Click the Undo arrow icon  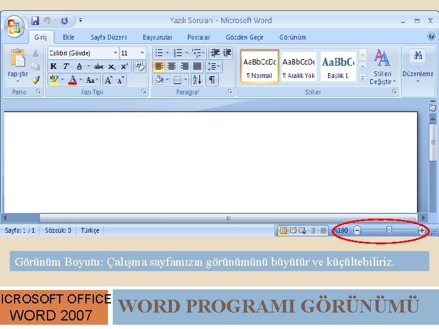click(x=47, y=21)
